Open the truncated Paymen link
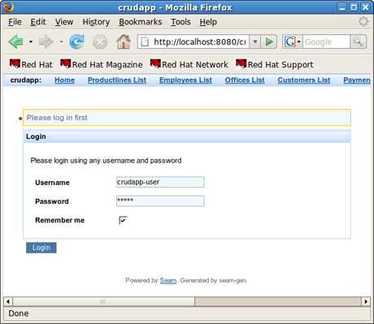The image size is (374, 324). [x=357, y=80]
